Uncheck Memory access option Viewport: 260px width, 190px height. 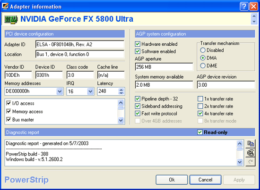point(9,111)
